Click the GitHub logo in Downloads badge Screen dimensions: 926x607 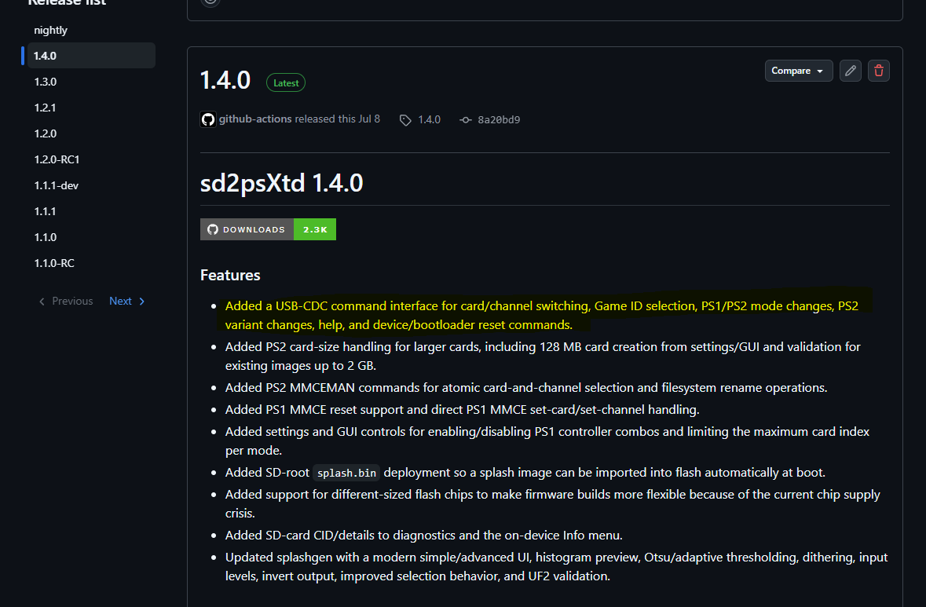[x=213, y=229]
